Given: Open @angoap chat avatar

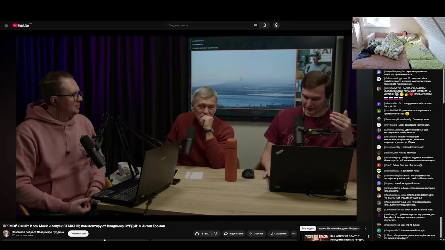Looking at the screenshot, I should pyautogui.click(x=379, y=183).
